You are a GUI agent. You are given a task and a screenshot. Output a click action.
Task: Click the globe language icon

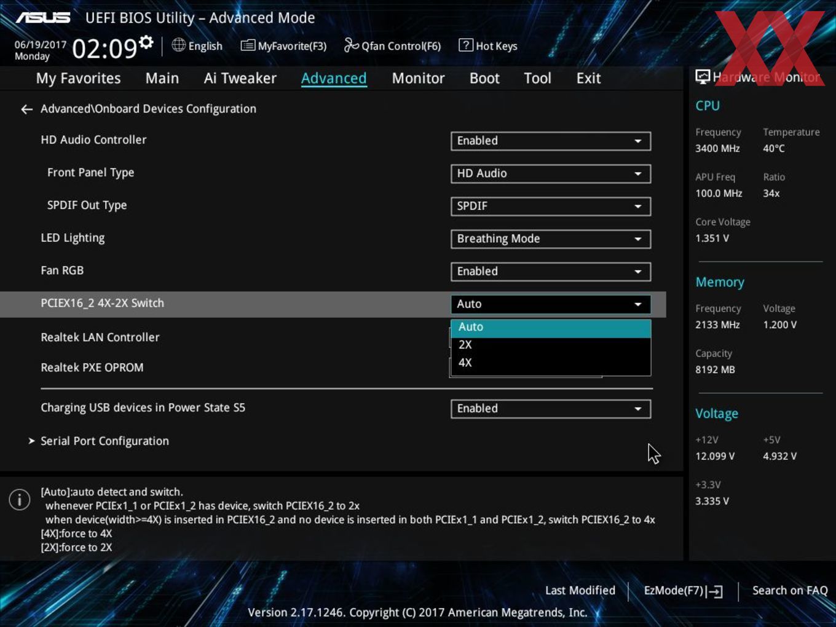(x=178, y=45)
